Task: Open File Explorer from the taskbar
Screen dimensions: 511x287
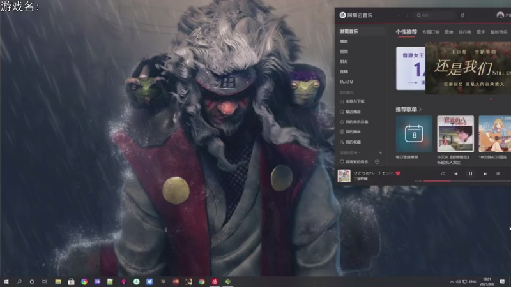Action: (x=58, y=281)
